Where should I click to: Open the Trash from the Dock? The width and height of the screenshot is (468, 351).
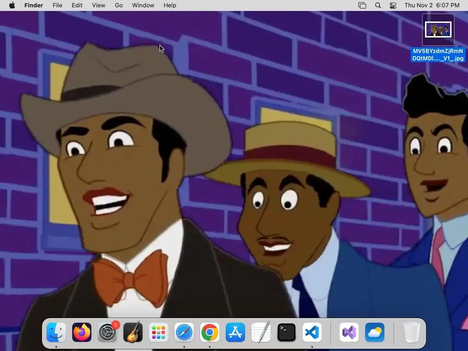(x=412, y=332)
